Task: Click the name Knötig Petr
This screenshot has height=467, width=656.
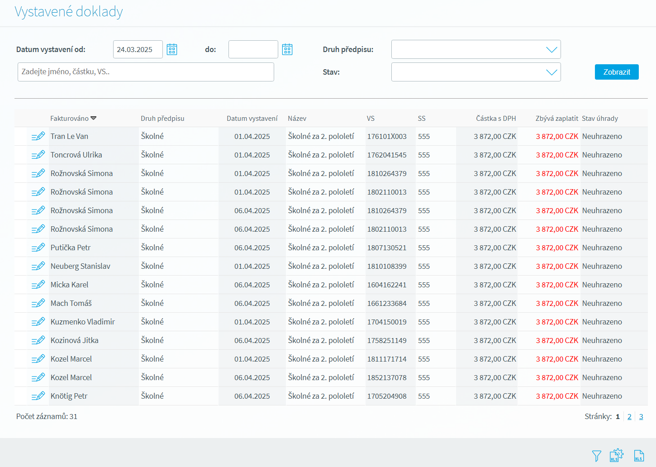Action: pos(69,396)
